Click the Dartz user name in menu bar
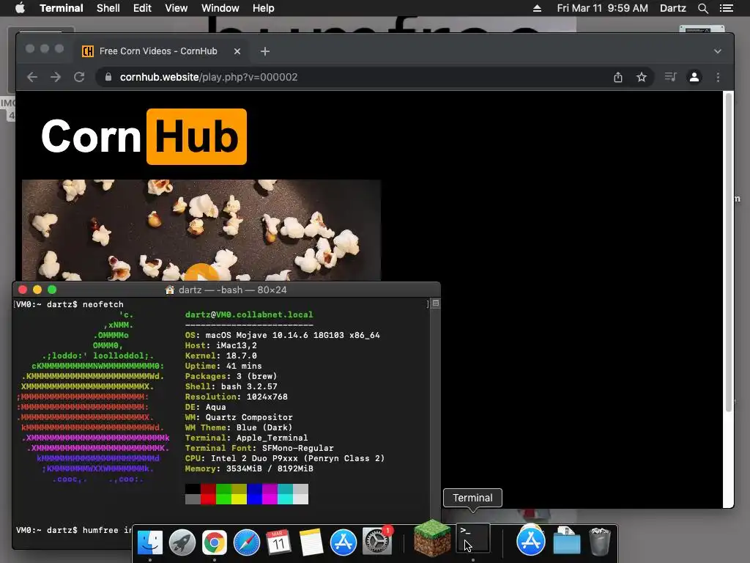This screenshot has width=750, height=563. tap(672, 8)
